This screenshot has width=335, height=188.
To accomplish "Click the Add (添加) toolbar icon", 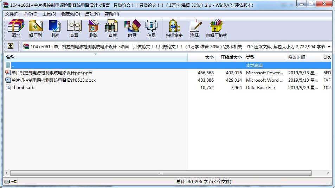I will (x=16, y=26).
